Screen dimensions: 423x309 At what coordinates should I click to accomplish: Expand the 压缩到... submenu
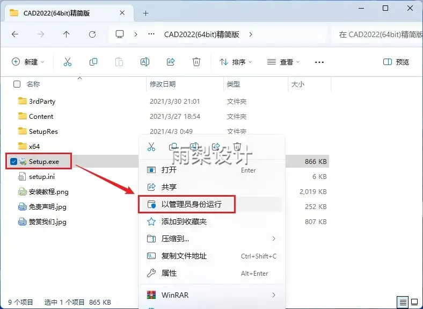(274, 239)
